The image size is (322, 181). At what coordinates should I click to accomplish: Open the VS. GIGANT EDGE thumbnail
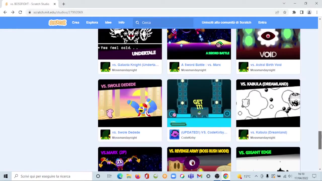pyautogui.click(x=268, y=159)
